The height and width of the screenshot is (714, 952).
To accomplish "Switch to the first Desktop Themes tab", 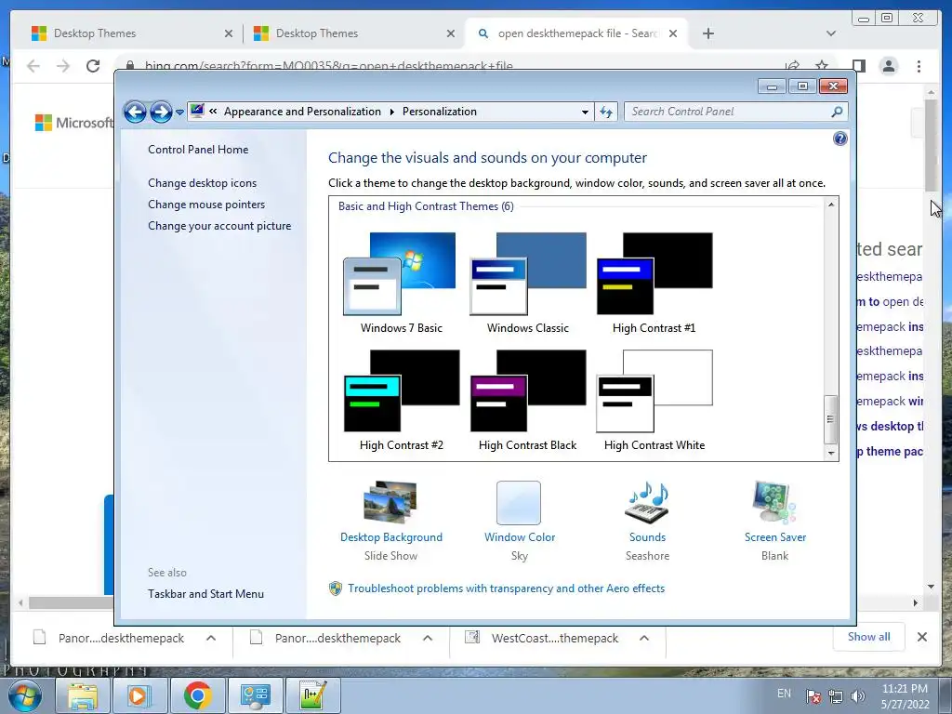I will [x=131, y=33].
